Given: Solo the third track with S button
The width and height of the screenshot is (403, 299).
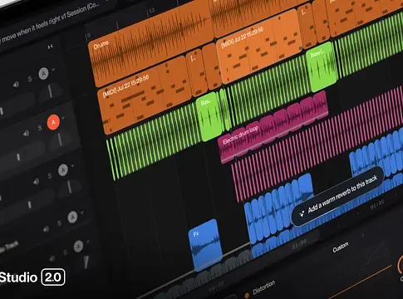Looking at the screenshot, I should 50,176.
